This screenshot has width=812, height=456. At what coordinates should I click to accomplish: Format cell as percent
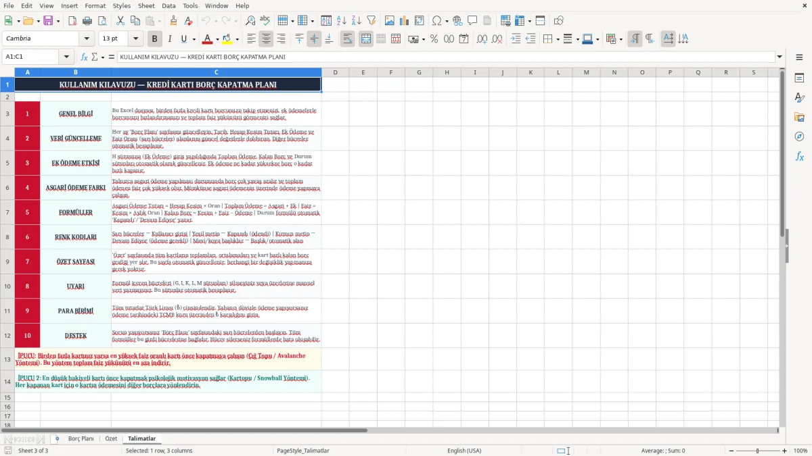coord(434,39)
